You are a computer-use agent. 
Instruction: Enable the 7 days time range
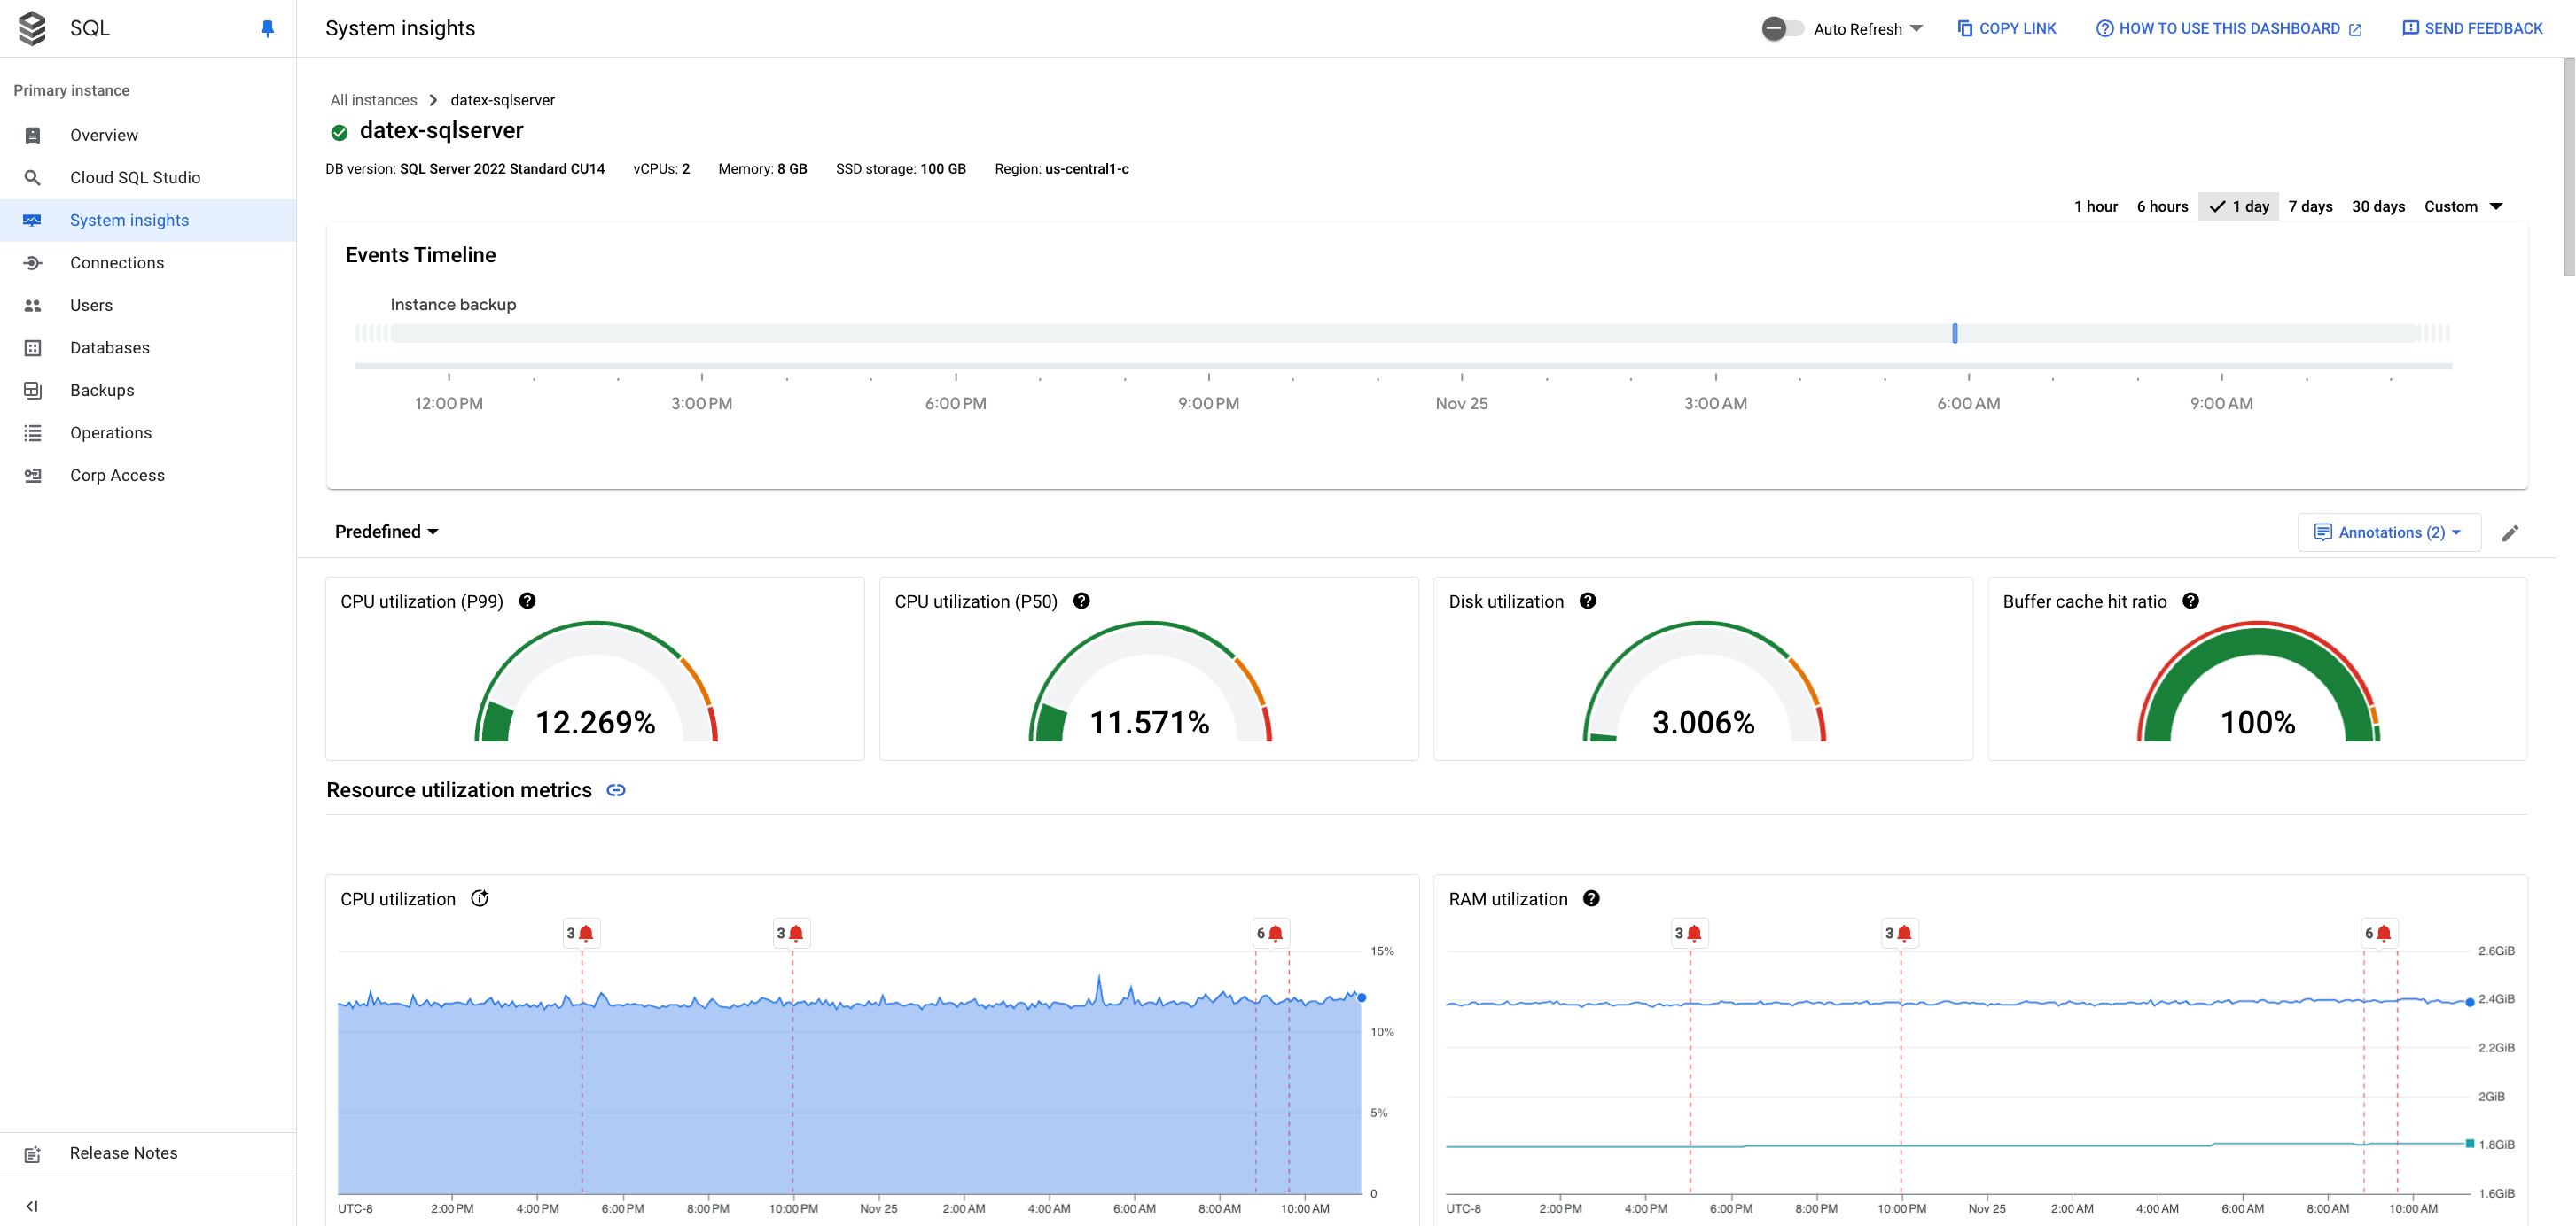[2310, 206]
